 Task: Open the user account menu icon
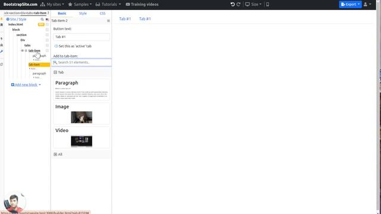[367, 4]
